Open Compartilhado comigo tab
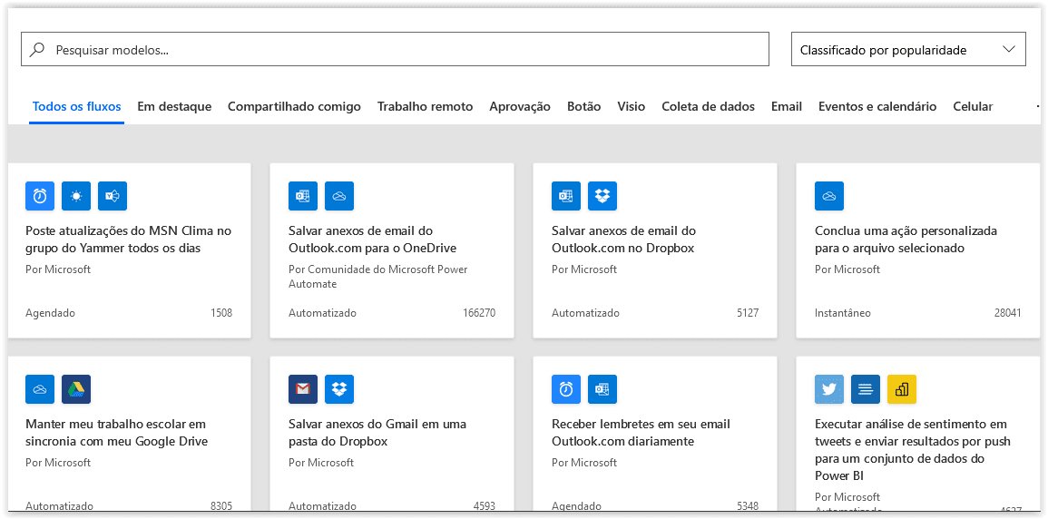This screenshot has width=1048, height=519. [294, 106]
